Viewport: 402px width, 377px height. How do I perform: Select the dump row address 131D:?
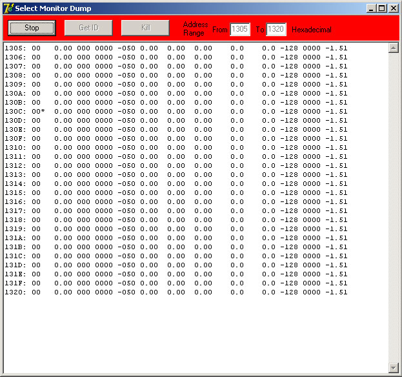tap(15, 265)
